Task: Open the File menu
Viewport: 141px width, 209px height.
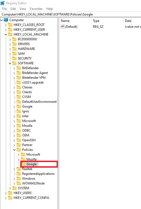Action: (4, 9)
